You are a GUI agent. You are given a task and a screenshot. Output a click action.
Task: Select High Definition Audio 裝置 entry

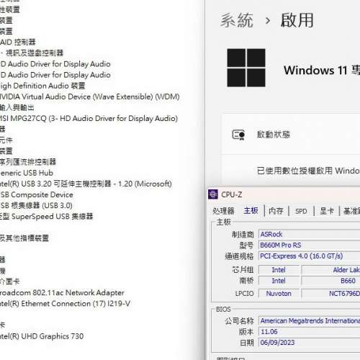tap(42, 86)
